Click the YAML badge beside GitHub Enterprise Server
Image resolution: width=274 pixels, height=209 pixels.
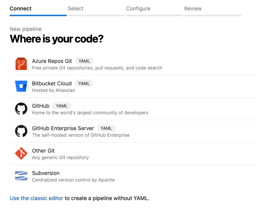pyautogui.click(x=106, y=128)
